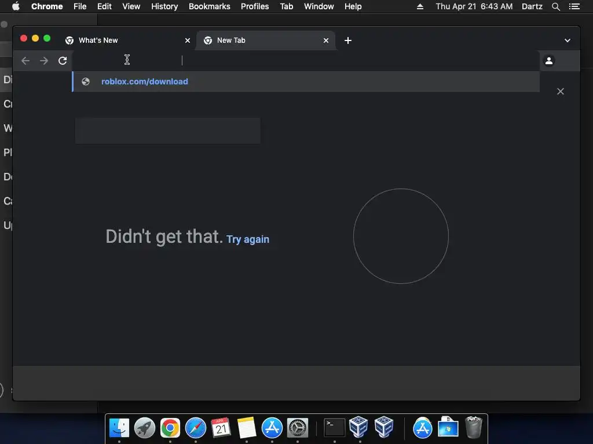Open the Help menu
The height and width of the screenshot is (444, 593).
coord(353,6)
